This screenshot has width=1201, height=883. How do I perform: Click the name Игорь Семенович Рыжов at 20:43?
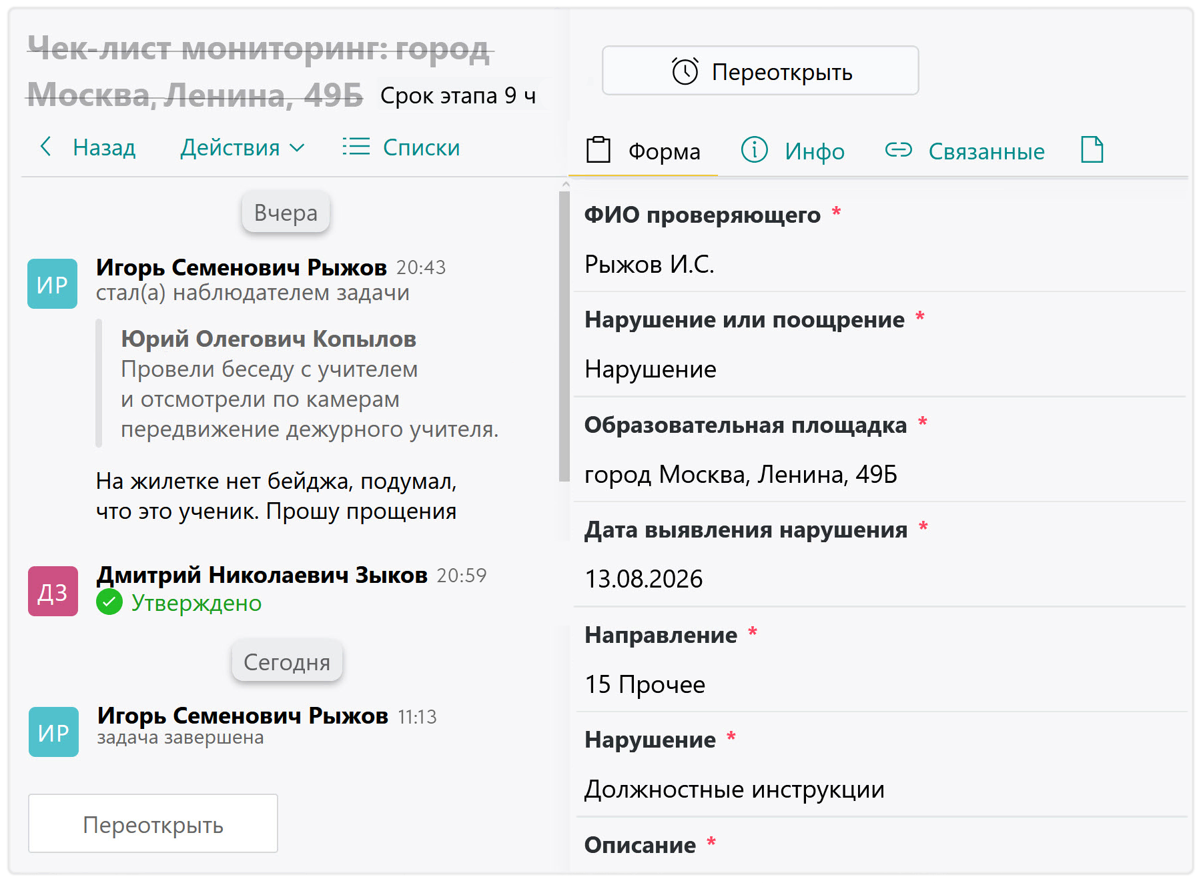pyautogui.click(x=241, y=267)
